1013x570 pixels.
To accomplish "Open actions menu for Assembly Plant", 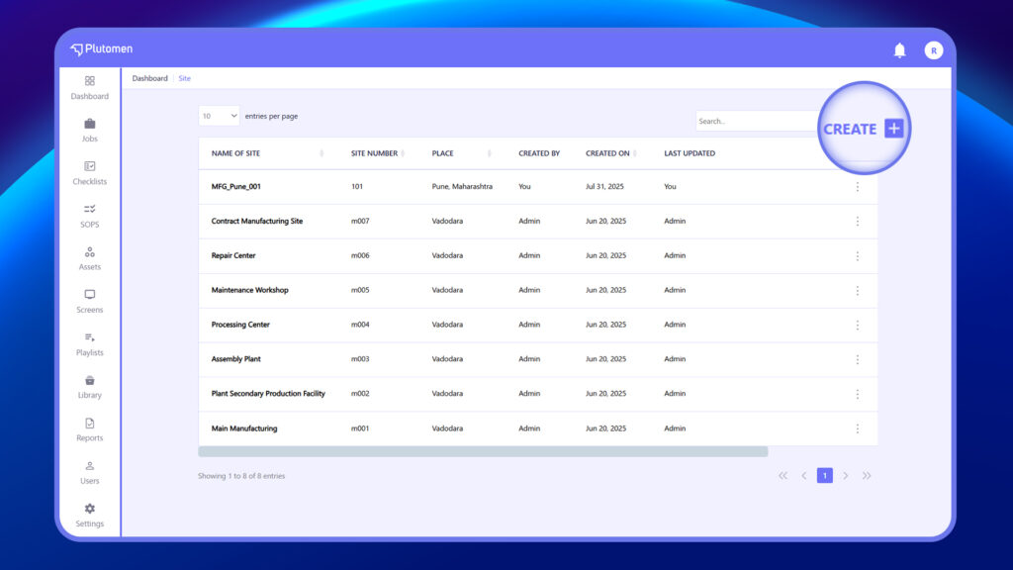I will (858, 359).
